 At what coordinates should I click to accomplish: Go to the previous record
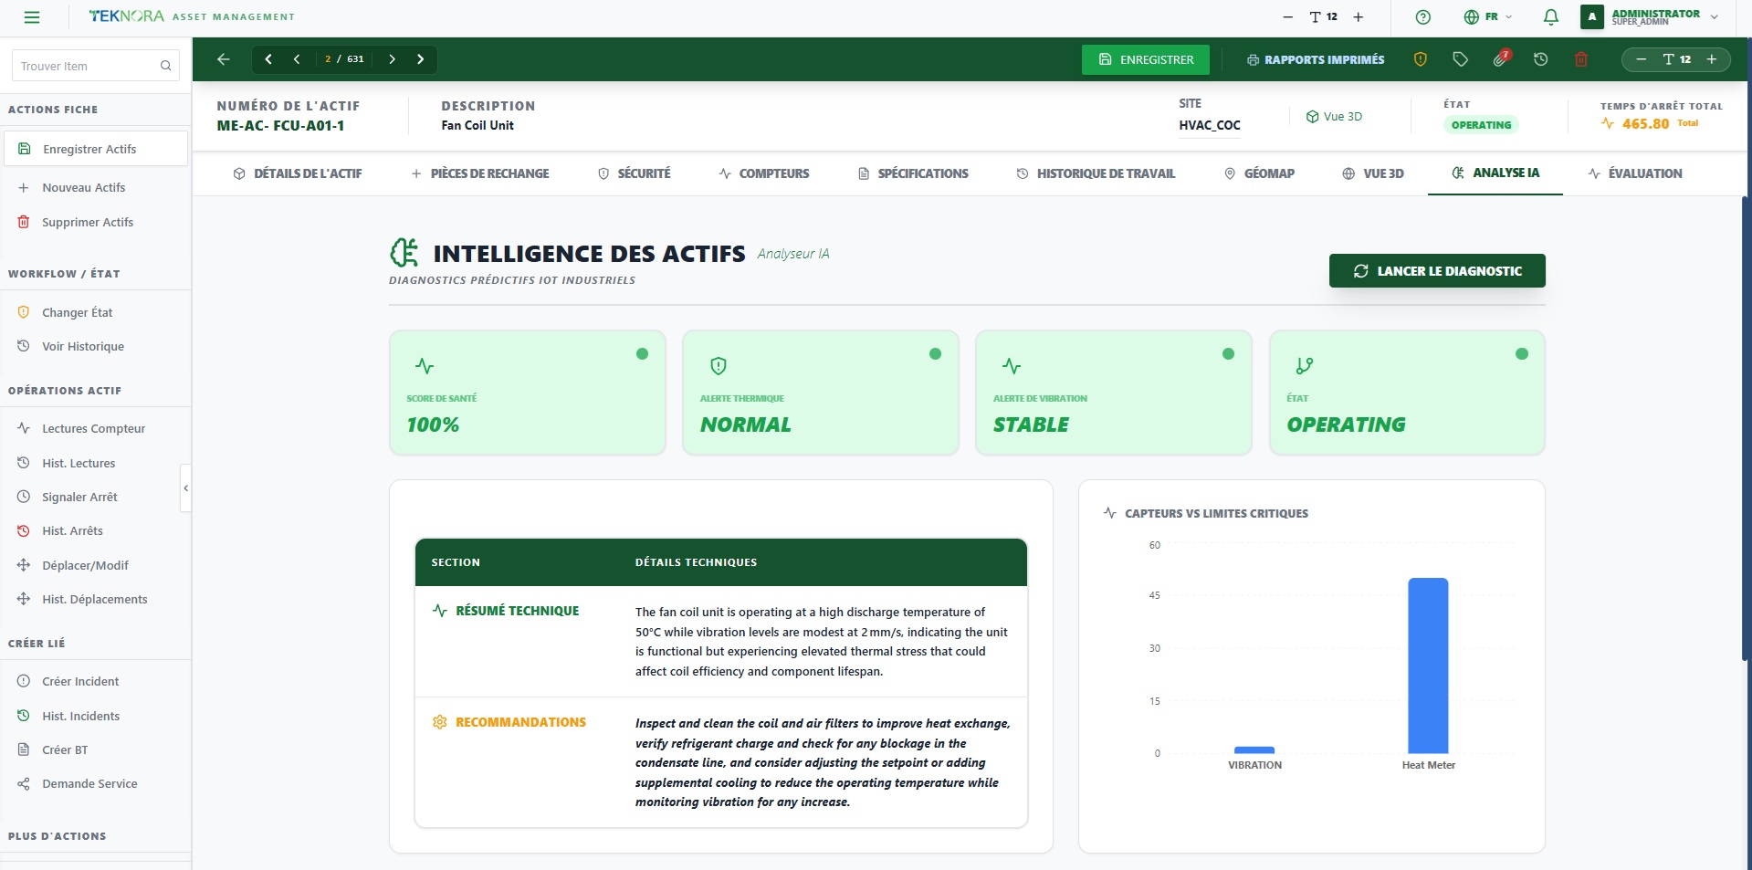(297, 59)
